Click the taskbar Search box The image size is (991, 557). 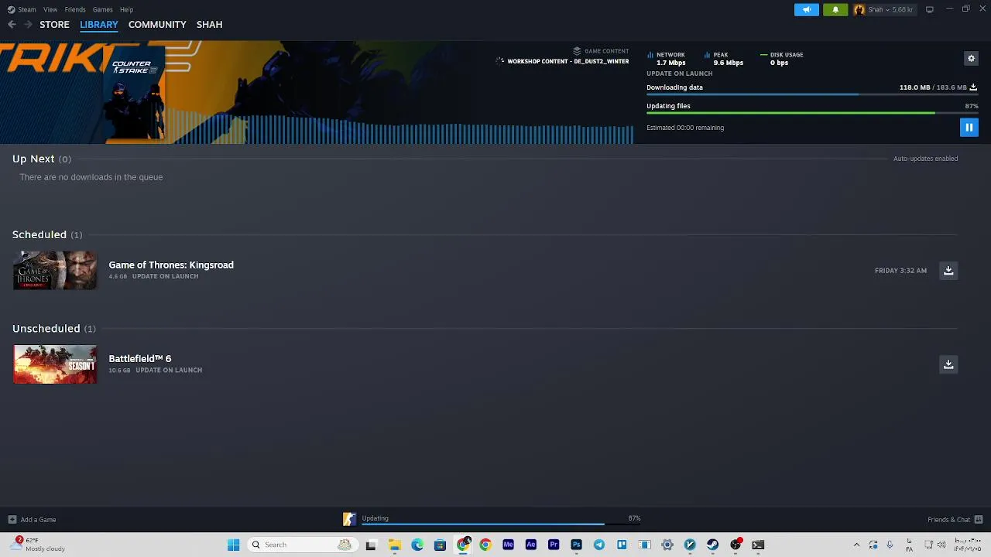coord(302,545)
